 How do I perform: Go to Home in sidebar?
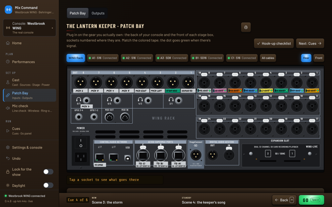point(30,43)
